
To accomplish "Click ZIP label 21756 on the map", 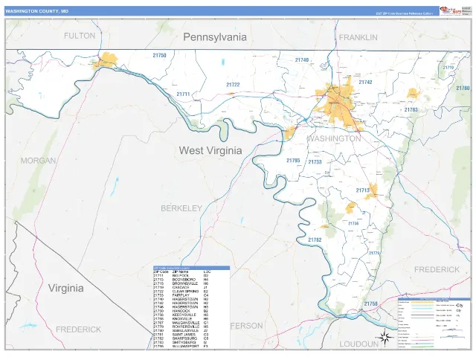I will pos(353,223).
